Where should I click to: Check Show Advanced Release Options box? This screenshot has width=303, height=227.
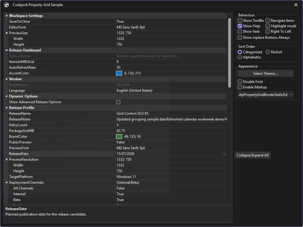pos(118,102)
